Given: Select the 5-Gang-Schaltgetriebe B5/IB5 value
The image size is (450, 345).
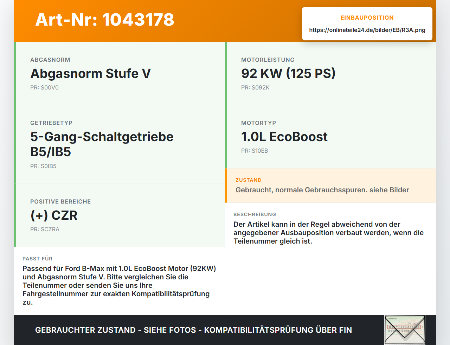Looking at the screenshot, I should [102, 144].
